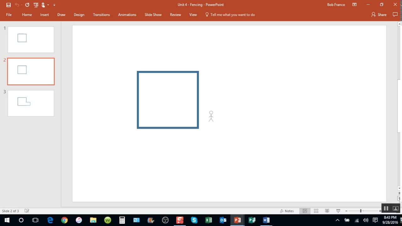Image resolution: width=402 pixels, height=226 pixels.
Task: Undo the last action
Action: (17, 5)
